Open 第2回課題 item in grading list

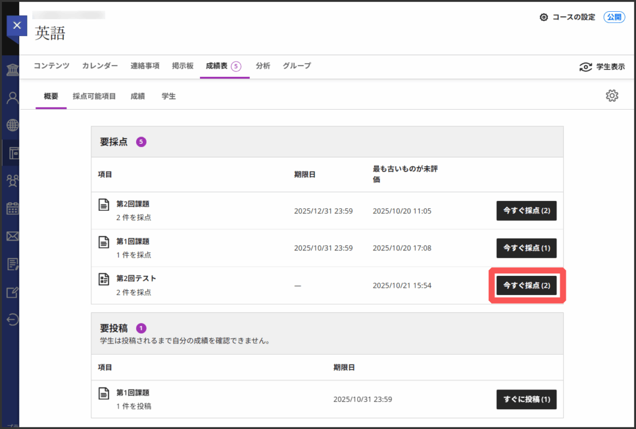(x=133, y=204)
